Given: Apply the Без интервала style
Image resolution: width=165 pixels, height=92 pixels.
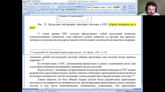Looking at the screenshot, I should pyautogui.click(x=110, y=8).
